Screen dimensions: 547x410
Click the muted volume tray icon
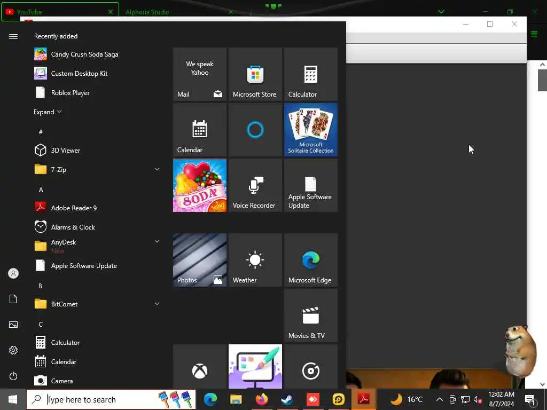pos(478,399)
